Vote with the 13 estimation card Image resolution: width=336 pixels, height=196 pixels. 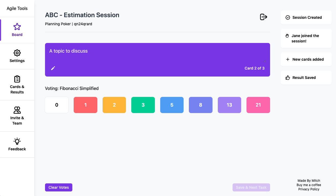[x=229, y=105]
